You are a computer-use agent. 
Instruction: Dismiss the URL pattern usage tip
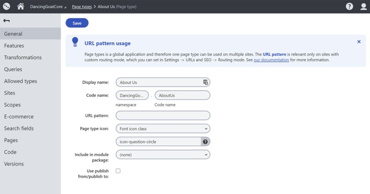358,42
